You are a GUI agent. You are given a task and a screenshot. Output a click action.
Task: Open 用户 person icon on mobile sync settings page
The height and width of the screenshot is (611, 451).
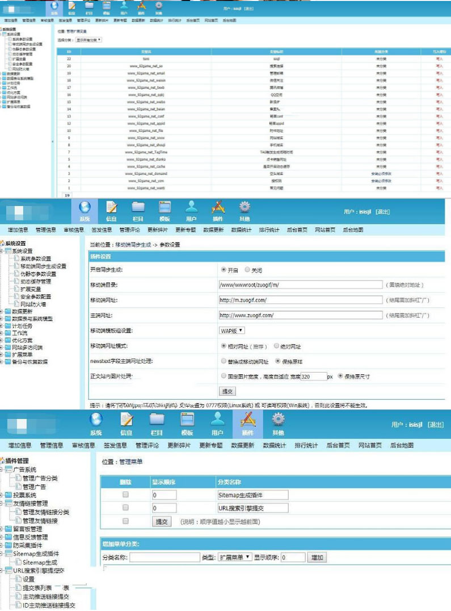click(191, 211)
